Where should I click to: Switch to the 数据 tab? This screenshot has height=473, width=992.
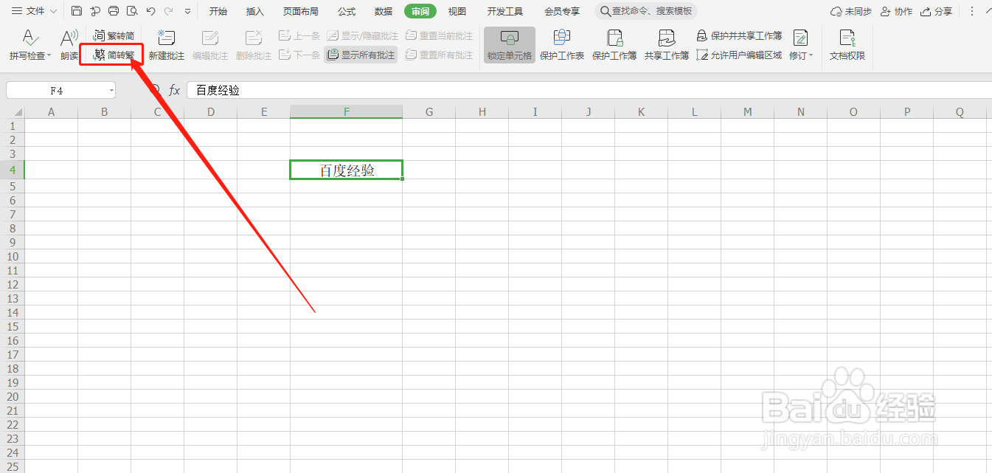(x=384, y=11)
